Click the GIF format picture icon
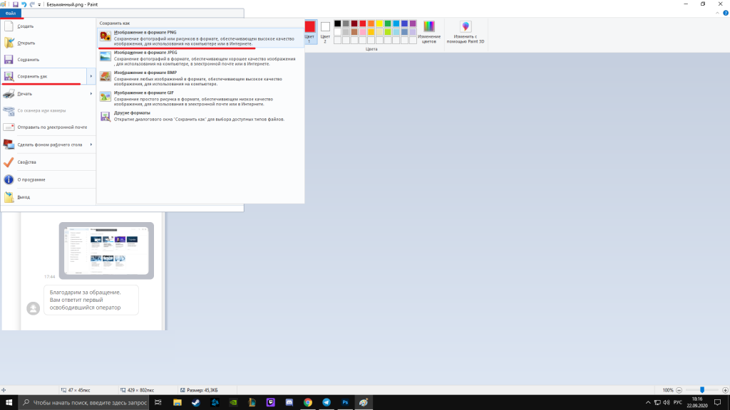 [106, 96]
